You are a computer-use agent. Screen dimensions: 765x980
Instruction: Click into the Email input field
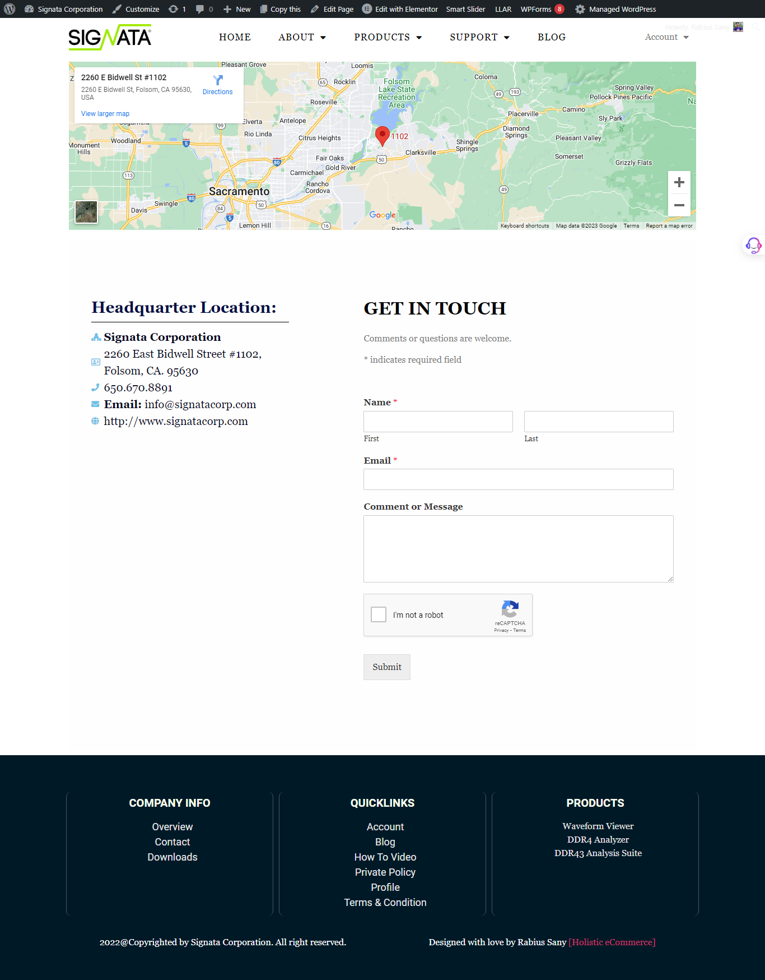(519, 479)
